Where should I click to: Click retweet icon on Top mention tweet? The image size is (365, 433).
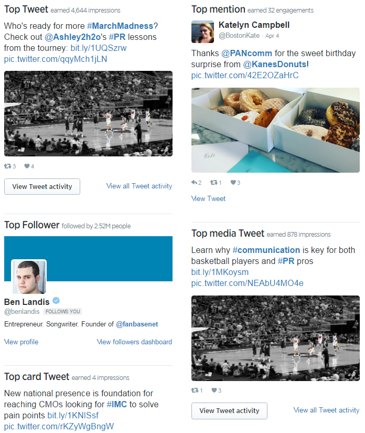213,182
